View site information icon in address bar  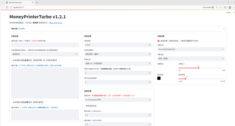(11, 7)
